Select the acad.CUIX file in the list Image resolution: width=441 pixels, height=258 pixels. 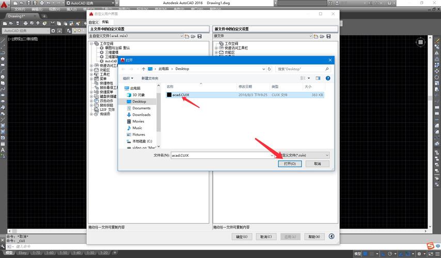click(245, 95)
